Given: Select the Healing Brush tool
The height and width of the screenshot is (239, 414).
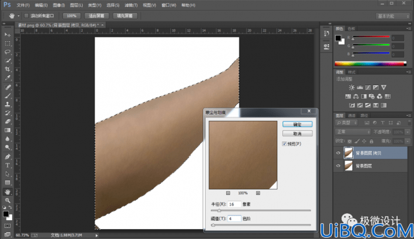Looking at the screenshot, I should tap(8, 87).
